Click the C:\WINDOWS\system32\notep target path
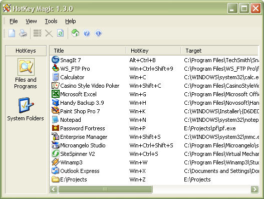The height and width of the screenshot is (199, 264). [221, 120]
